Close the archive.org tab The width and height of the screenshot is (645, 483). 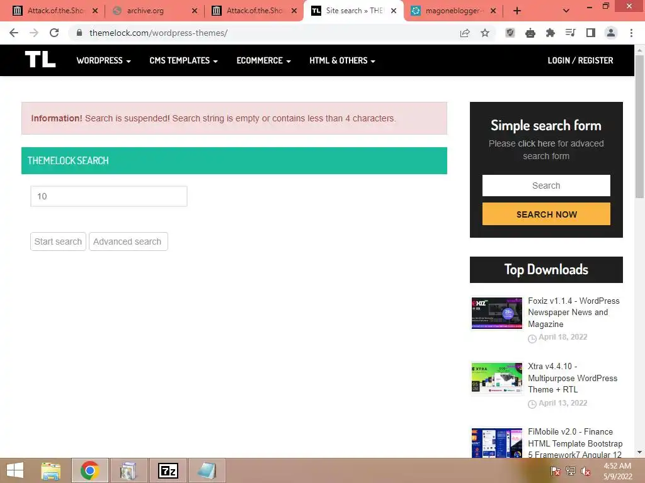[195, 11]
